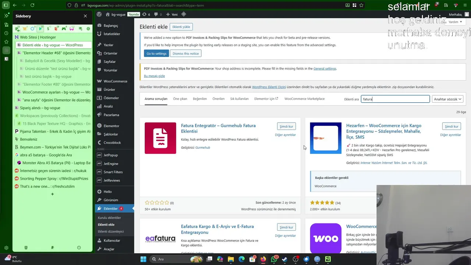Open the Anahtar sözcük dropdown

[x=447, y=99]
